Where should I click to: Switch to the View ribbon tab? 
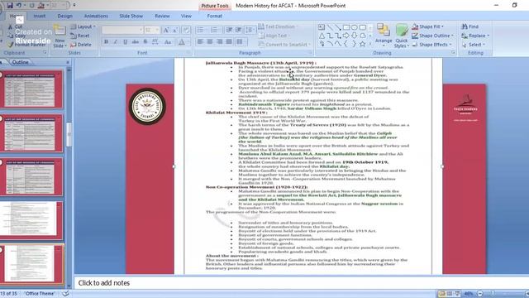point(186,16)
